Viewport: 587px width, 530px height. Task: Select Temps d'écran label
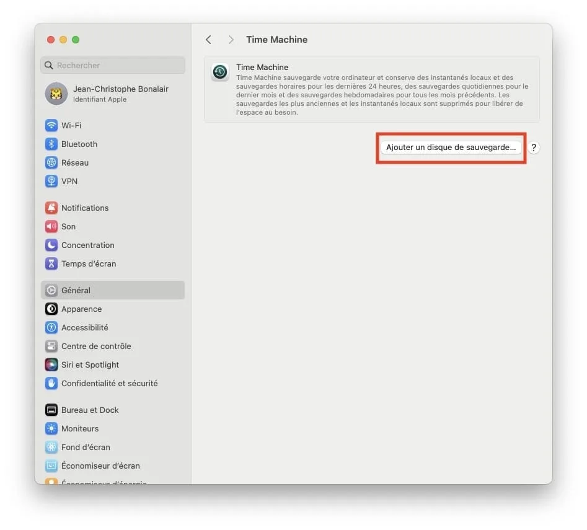tap(89, 264)
